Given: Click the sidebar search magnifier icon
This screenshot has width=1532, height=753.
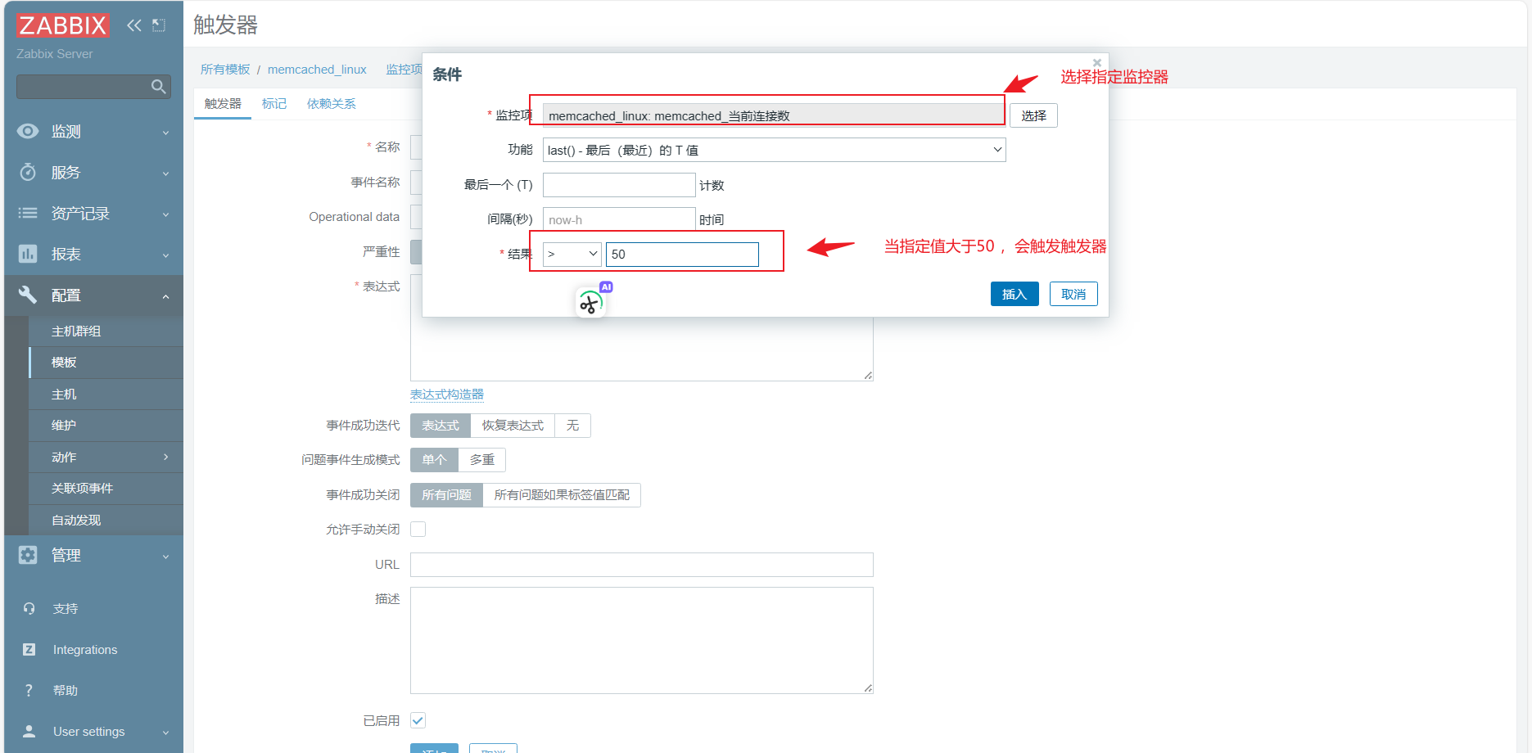Looking at the screenshot, I should (x=159, y=87).
